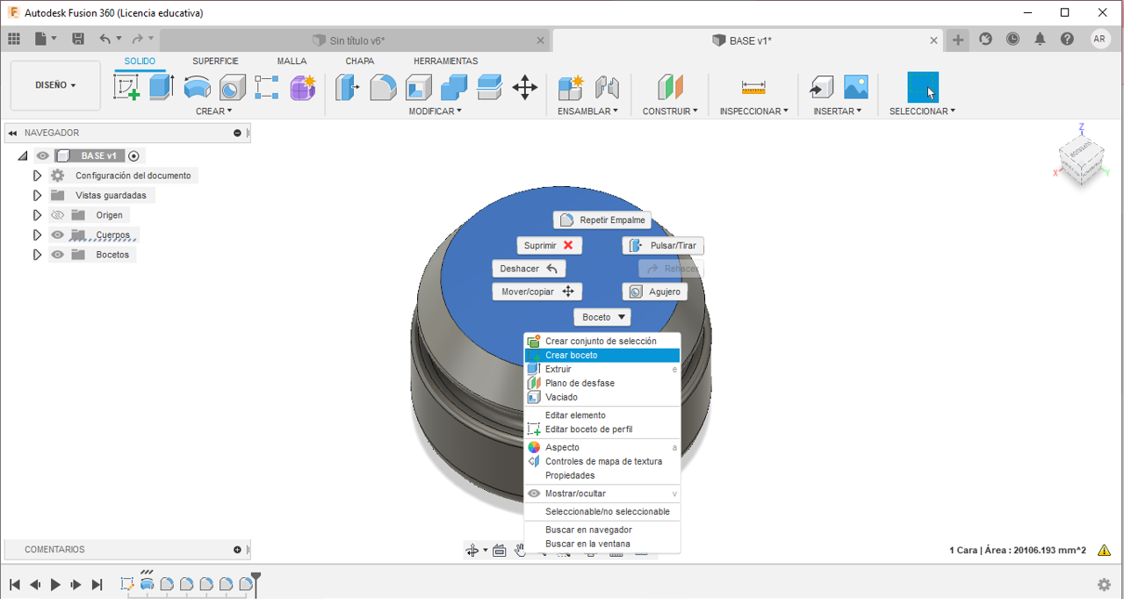The image size is (1124, 599).
Task: Choose Vaciado in context menu
Action: 602,398
